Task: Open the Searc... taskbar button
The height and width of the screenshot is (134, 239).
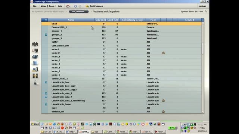Action: 134,132
